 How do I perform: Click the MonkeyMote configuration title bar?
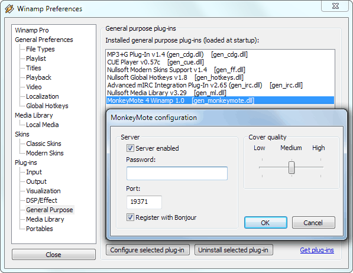(227, 118)
